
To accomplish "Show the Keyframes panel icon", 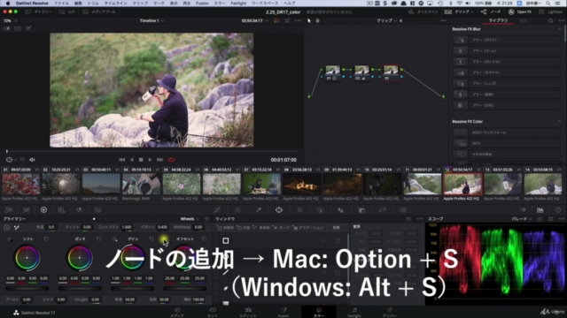I will click(x=523, y=210).
